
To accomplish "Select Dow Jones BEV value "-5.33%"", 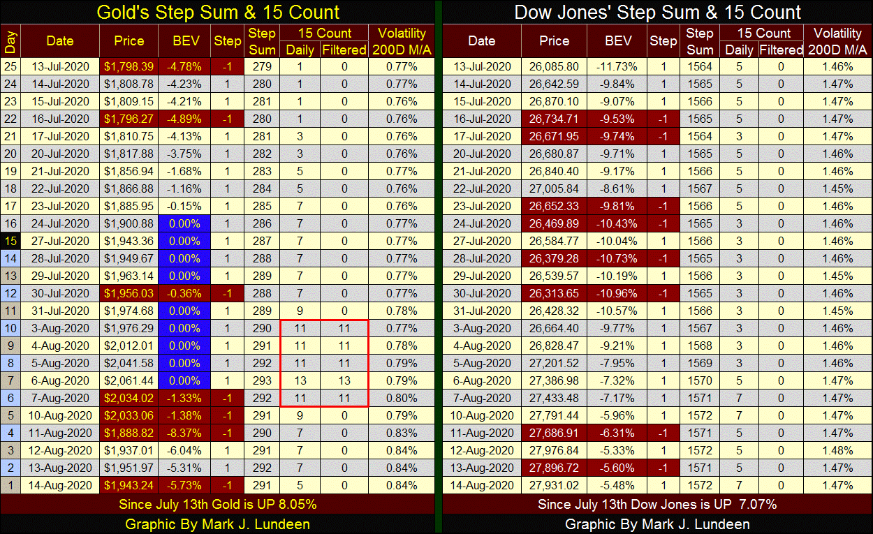I will [x=618, y=450].
